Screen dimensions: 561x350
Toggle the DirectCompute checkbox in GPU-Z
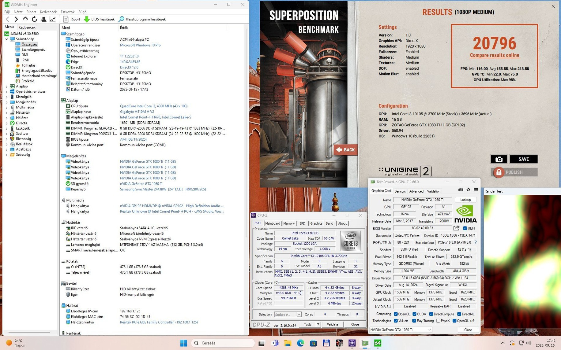pyautogui.click(x=431, y=314)
